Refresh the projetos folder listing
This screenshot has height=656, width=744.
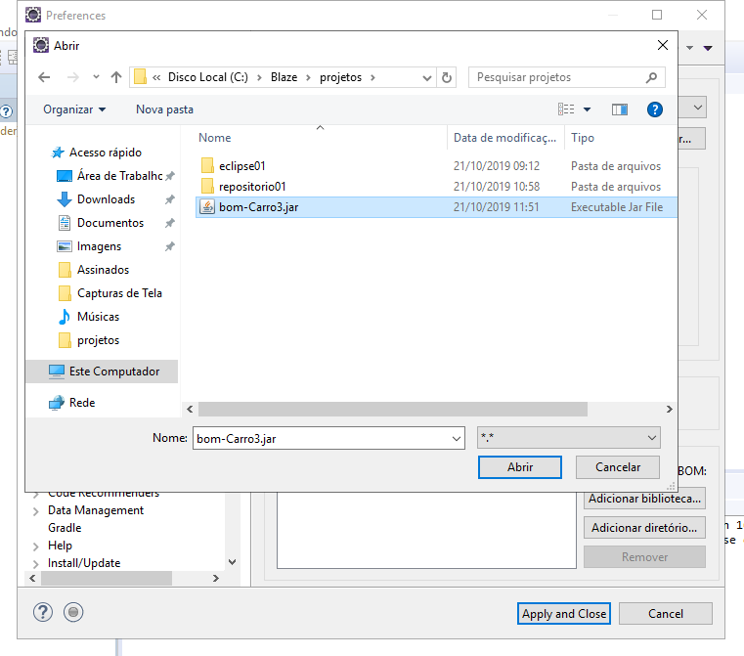pos(447,77)
